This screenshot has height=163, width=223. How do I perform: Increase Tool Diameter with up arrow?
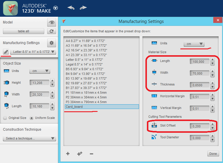212,136
